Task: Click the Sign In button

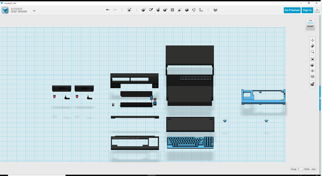Action: click(307, 10)
